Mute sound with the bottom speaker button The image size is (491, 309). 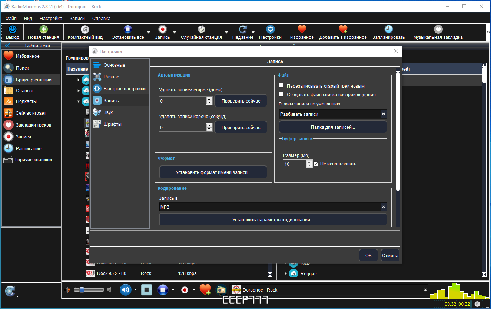coord(126,290)
